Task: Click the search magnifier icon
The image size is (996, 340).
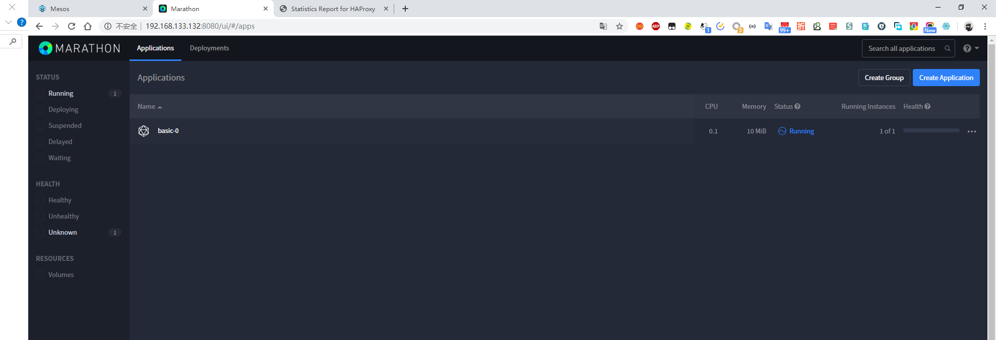Action: [x=948, y=48]
